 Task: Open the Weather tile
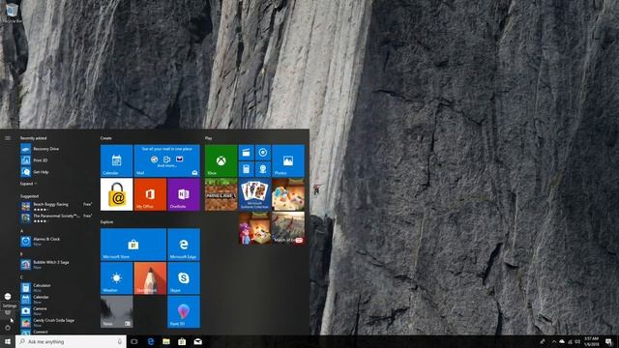[116, 278]
